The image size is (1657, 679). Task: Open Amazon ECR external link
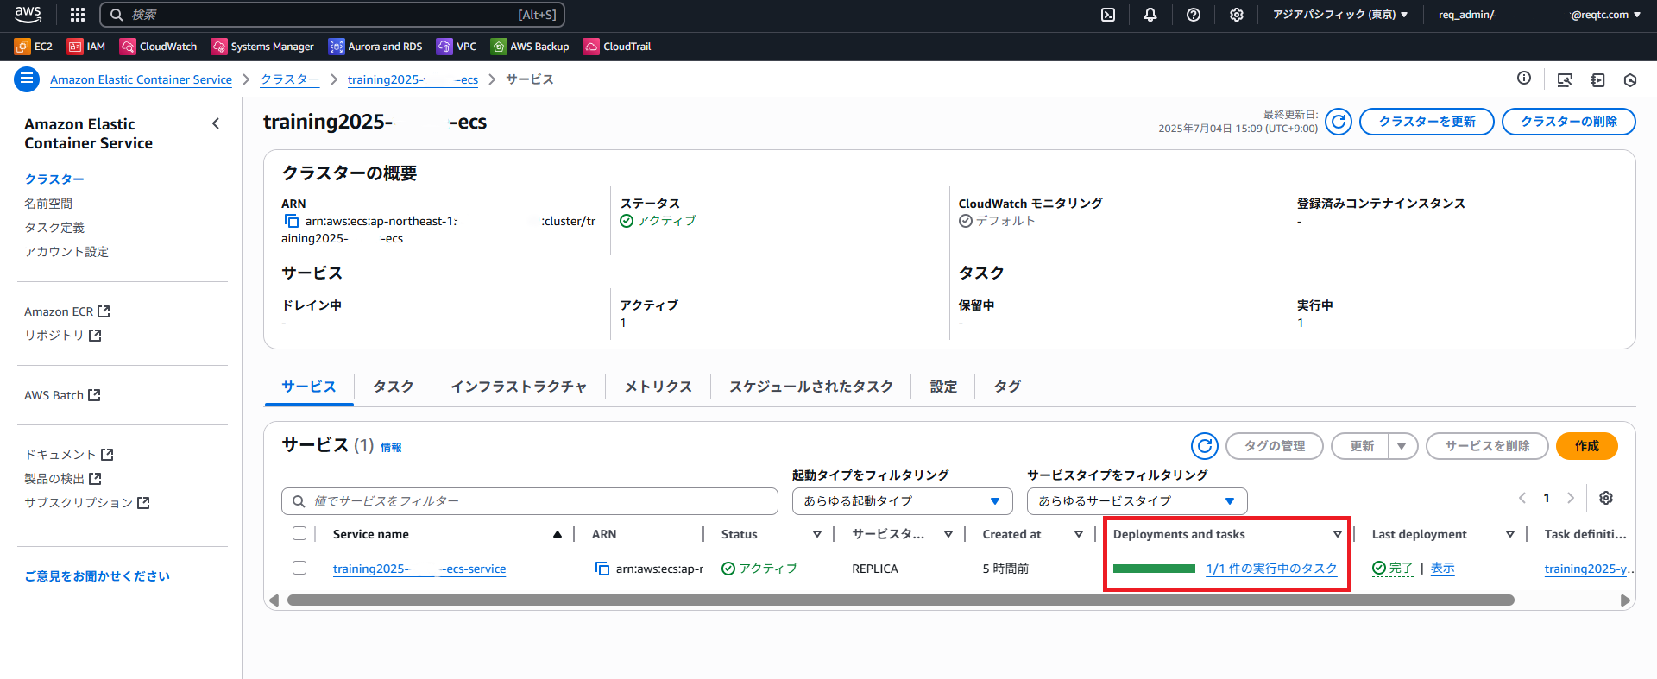[67, 311]
